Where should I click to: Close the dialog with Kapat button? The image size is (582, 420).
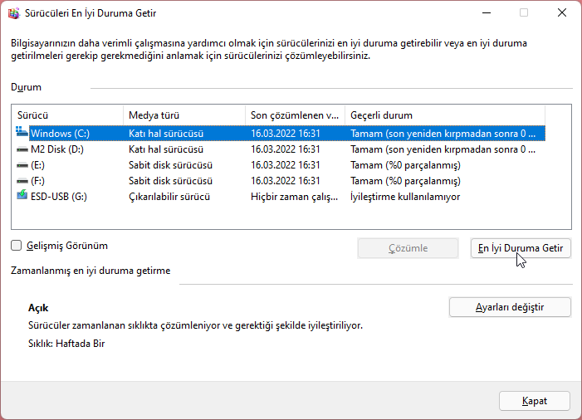(x=535, y=401)
